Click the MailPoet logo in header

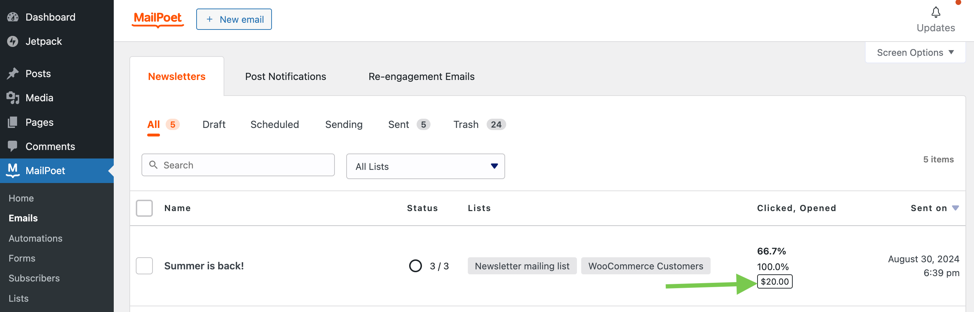pyautogui.click(x=158, y=19)
